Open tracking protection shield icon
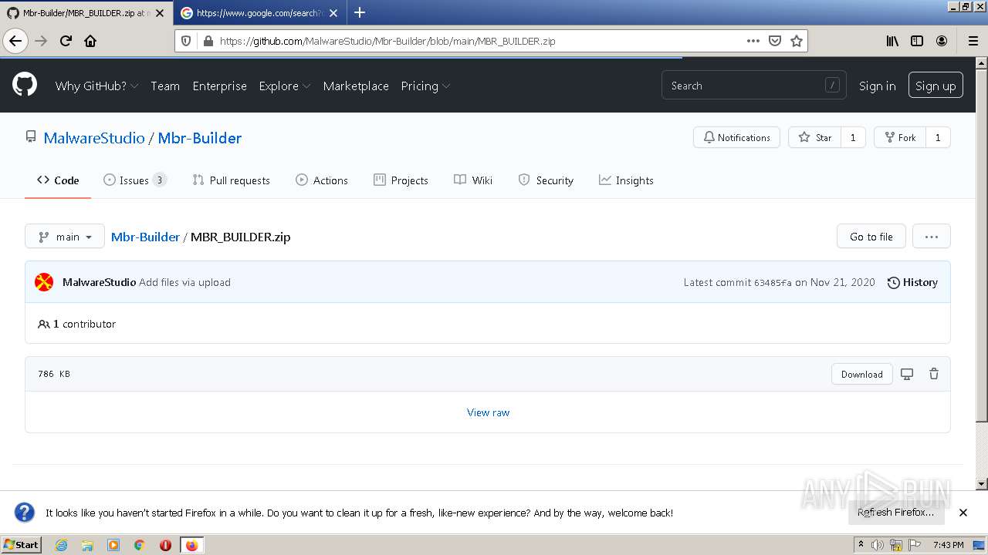This screenshot has height=555, width=988. click(x=186, y=41)
